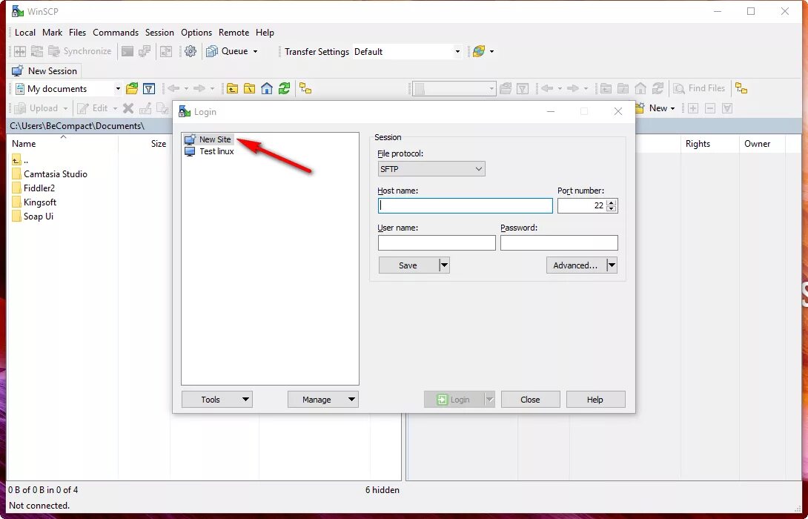
Task: Click the Advanced... button
Action: (x=575, y=265)
